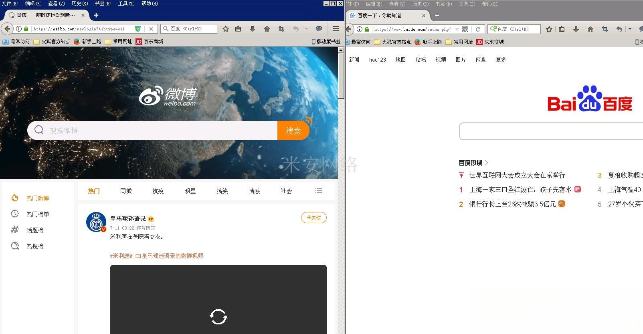The width and height of the screenshot is (643, 334).
Task: Click the Baidu main search box
Action: (x=551, y=131)
